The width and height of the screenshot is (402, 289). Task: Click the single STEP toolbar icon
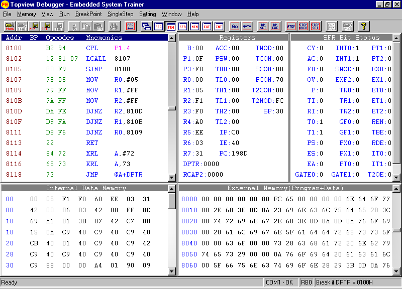click(291, 26)
